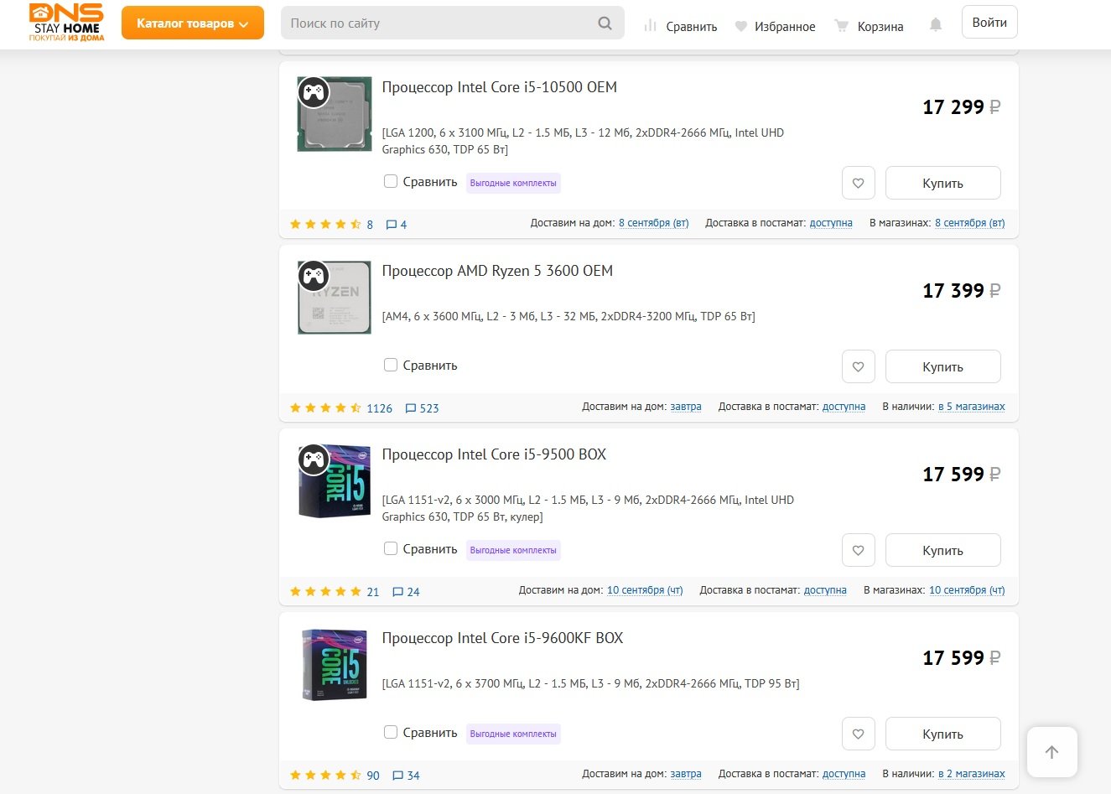Expand home delivery date "8 сентября (вт)"

click(x=653, y=223)
